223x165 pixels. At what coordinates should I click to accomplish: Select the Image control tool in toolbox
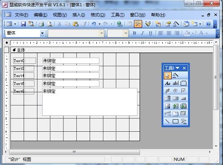pyautogui.click(x=168, y=106)
